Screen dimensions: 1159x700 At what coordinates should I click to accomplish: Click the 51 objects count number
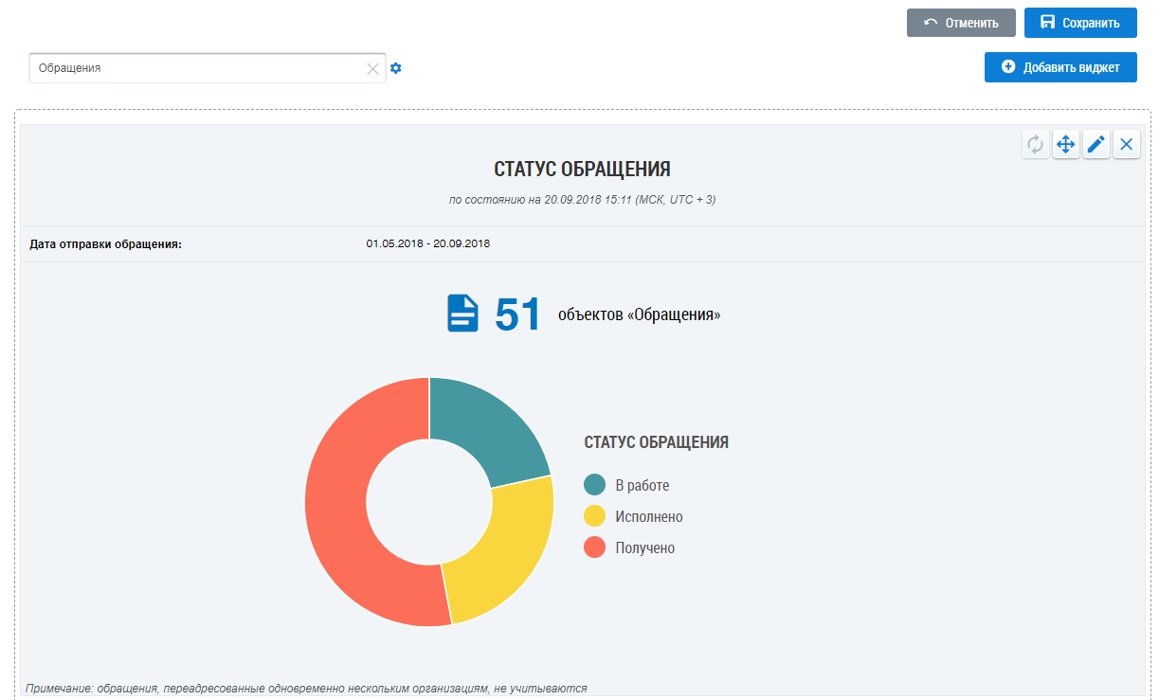pyautogui.click(x=517, y=314)
